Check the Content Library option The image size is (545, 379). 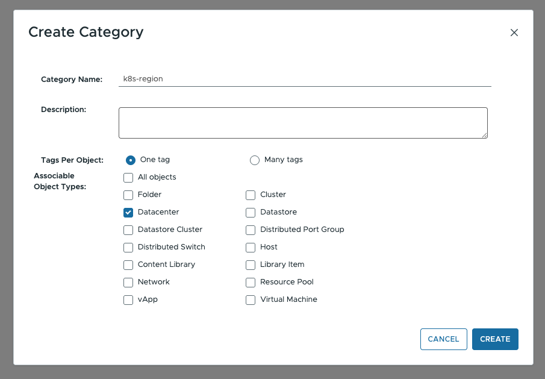point(128,265)
